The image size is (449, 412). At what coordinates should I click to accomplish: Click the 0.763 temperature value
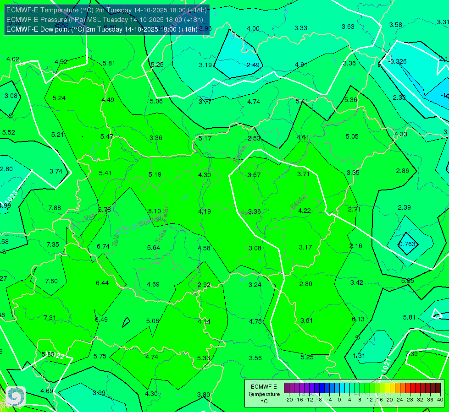click(x=407, y=244)
